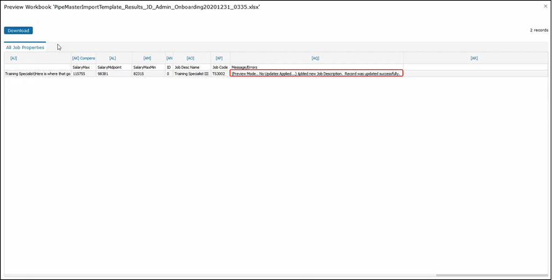The width and height of the screenshot is (552, 280).
Task: Close the Preview Workbook dialog
Action: tap(545, 6)
